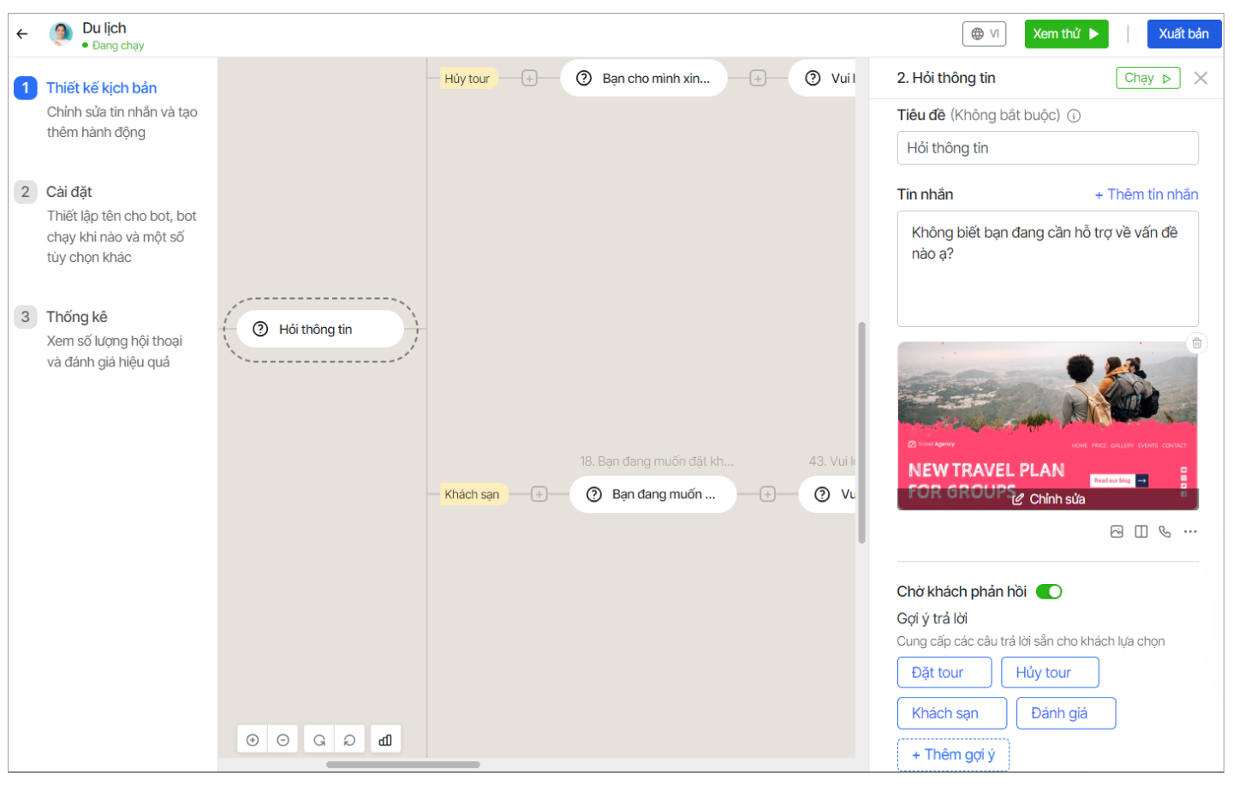Open the Cài đặt step
Image resolution: width=1233 pixels, height=786 pixels.
(x=69, y=192)
